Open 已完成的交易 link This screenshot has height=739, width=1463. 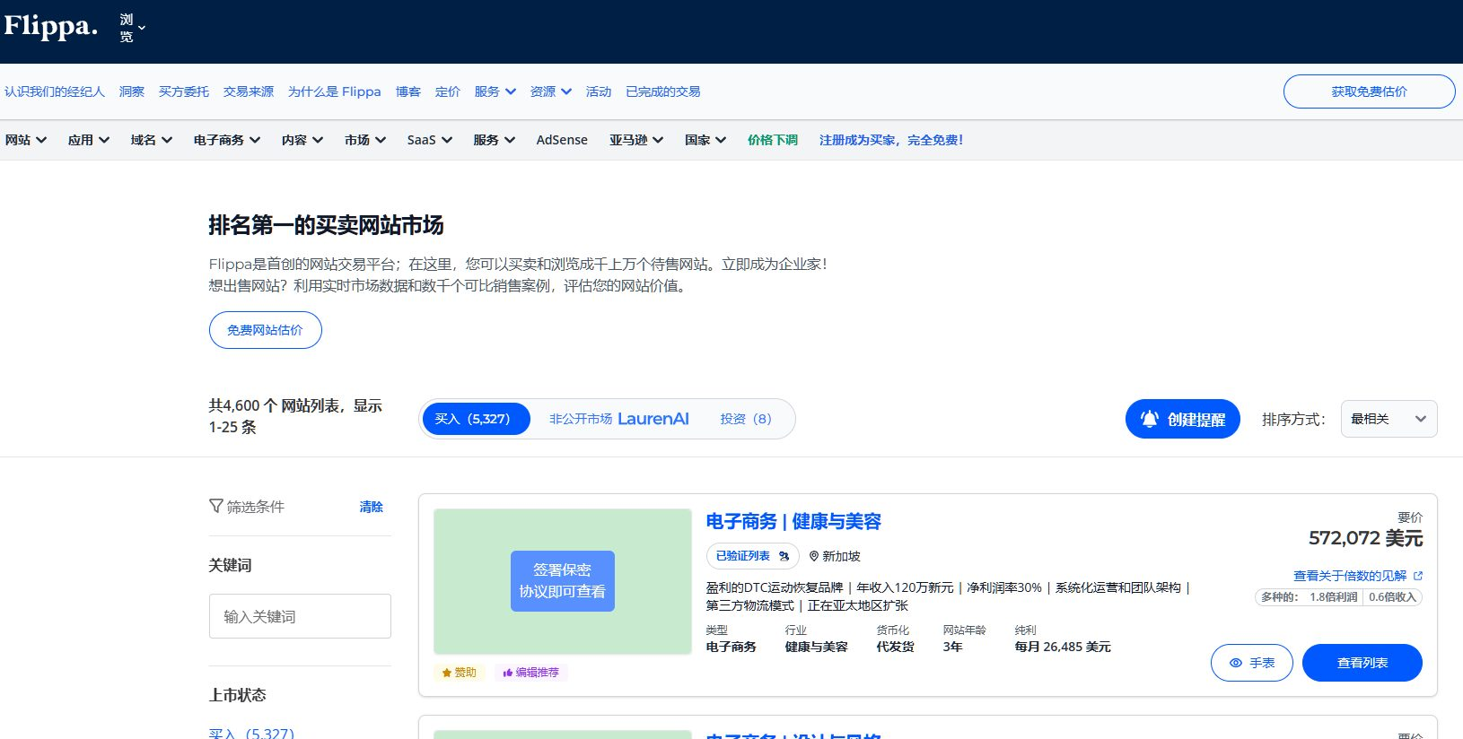coord(663,91)
